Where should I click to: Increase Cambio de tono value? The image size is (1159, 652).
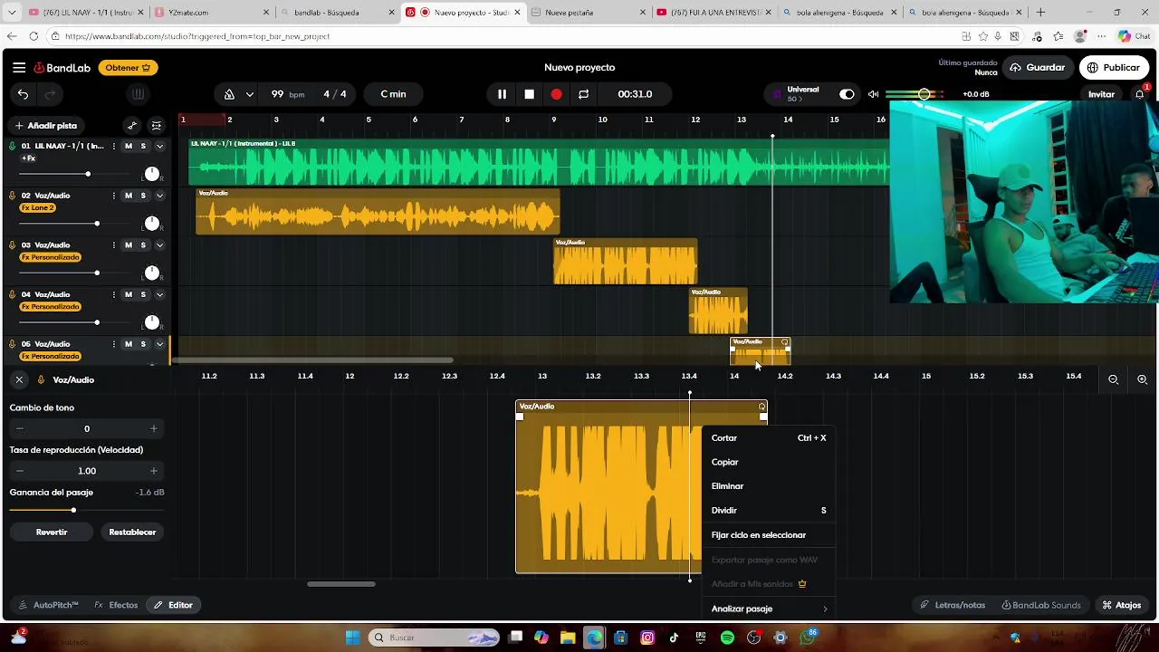tap(154, 429)
